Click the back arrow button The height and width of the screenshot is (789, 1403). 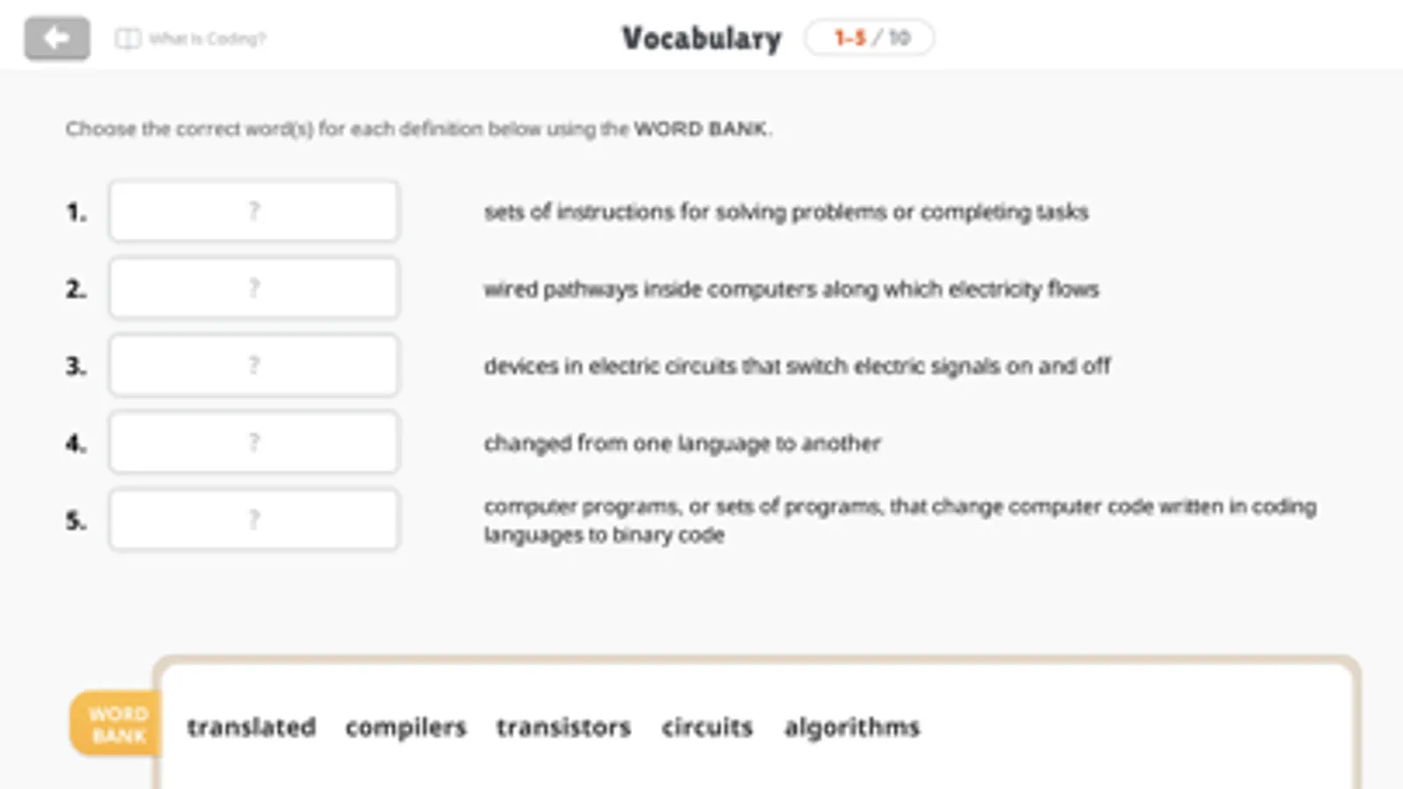tap(57, 39)
